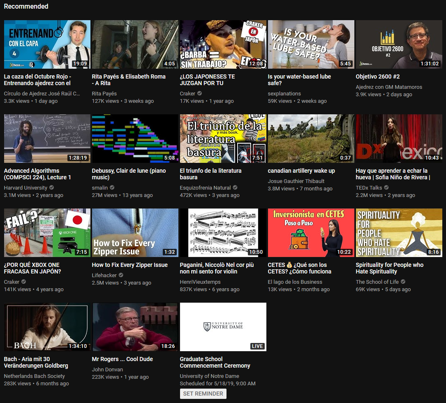This screenshot has height=403, width=446.
Task: Click '3.8M views • 7 months ago' text
Action: point(300,189)
